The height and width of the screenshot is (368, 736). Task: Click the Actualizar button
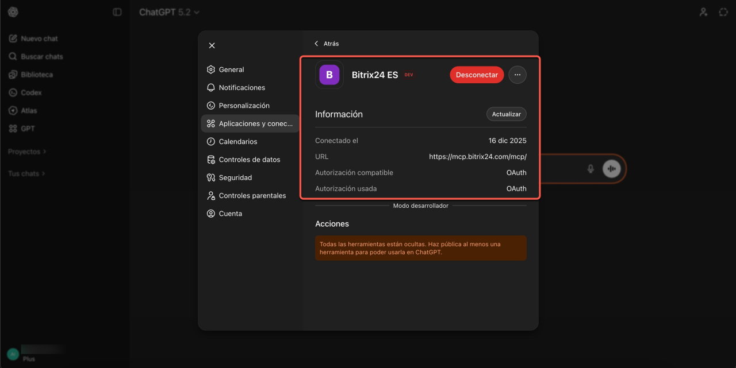point(506,114)
